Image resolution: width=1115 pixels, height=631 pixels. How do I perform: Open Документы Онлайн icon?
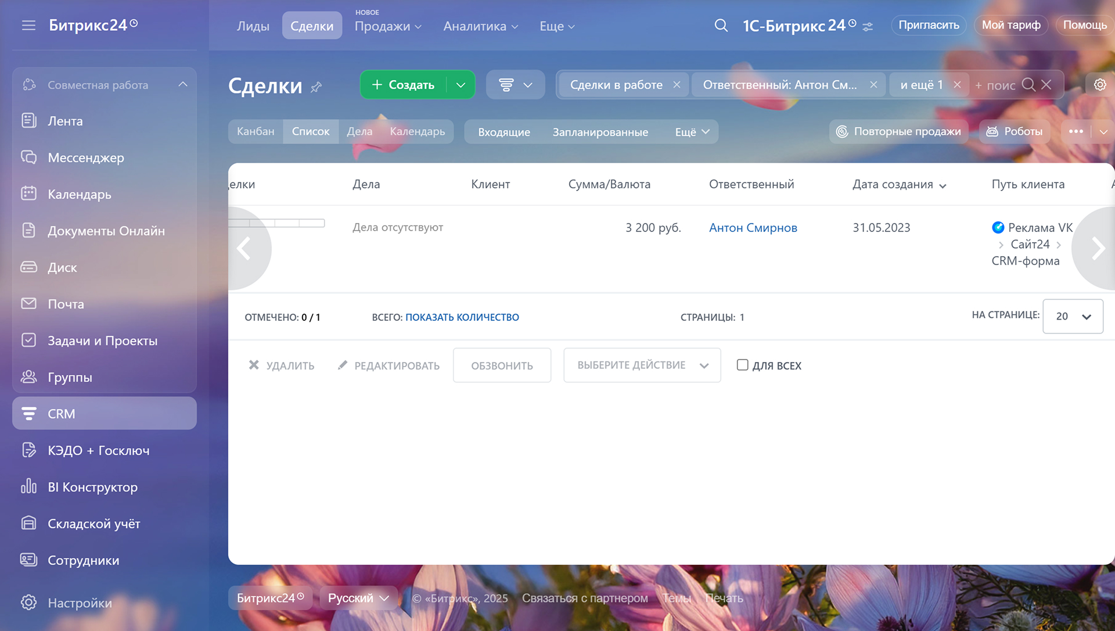[x=28, y=231]
